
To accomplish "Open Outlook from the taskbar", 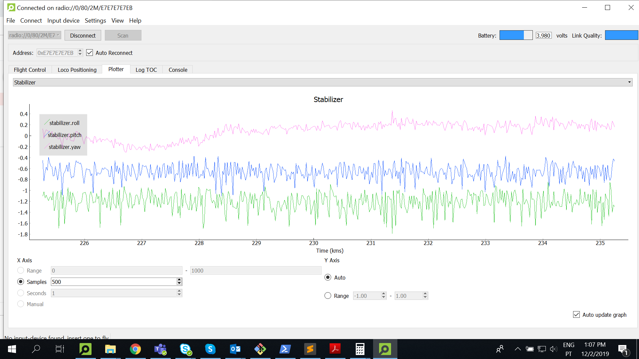I will point(235,349).
